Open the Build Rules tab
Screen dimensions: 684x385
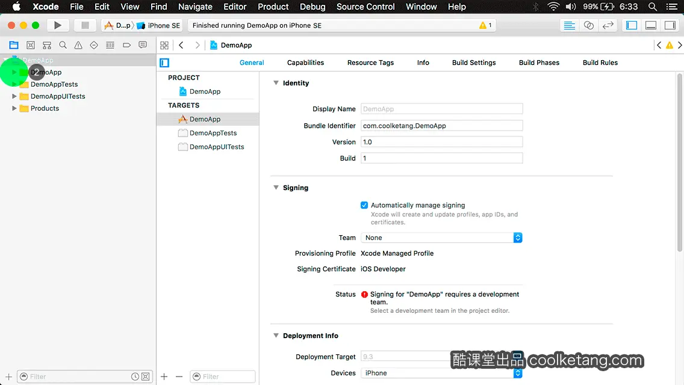(x=600, y=63)
